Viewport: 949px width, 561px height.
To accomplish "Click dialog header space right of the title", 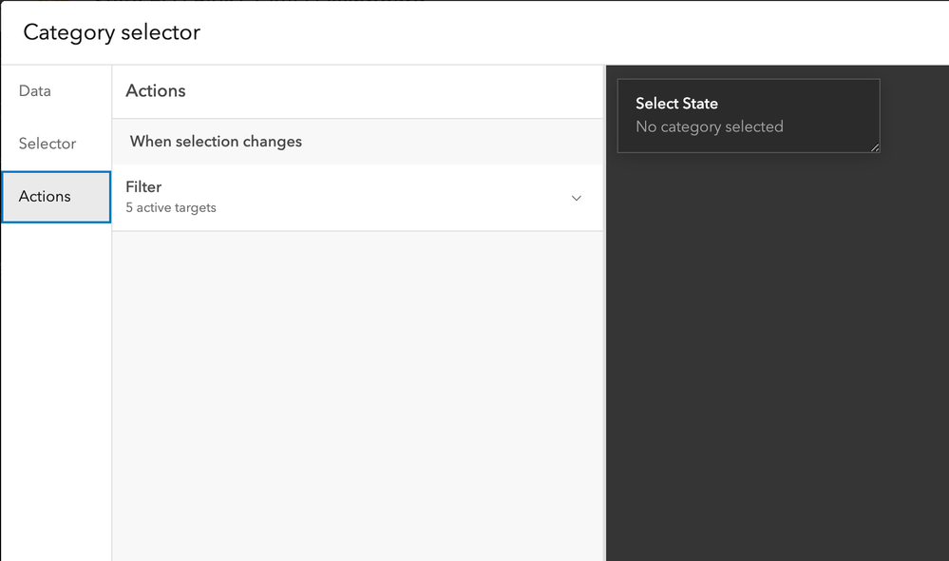I will pos(570,32).
